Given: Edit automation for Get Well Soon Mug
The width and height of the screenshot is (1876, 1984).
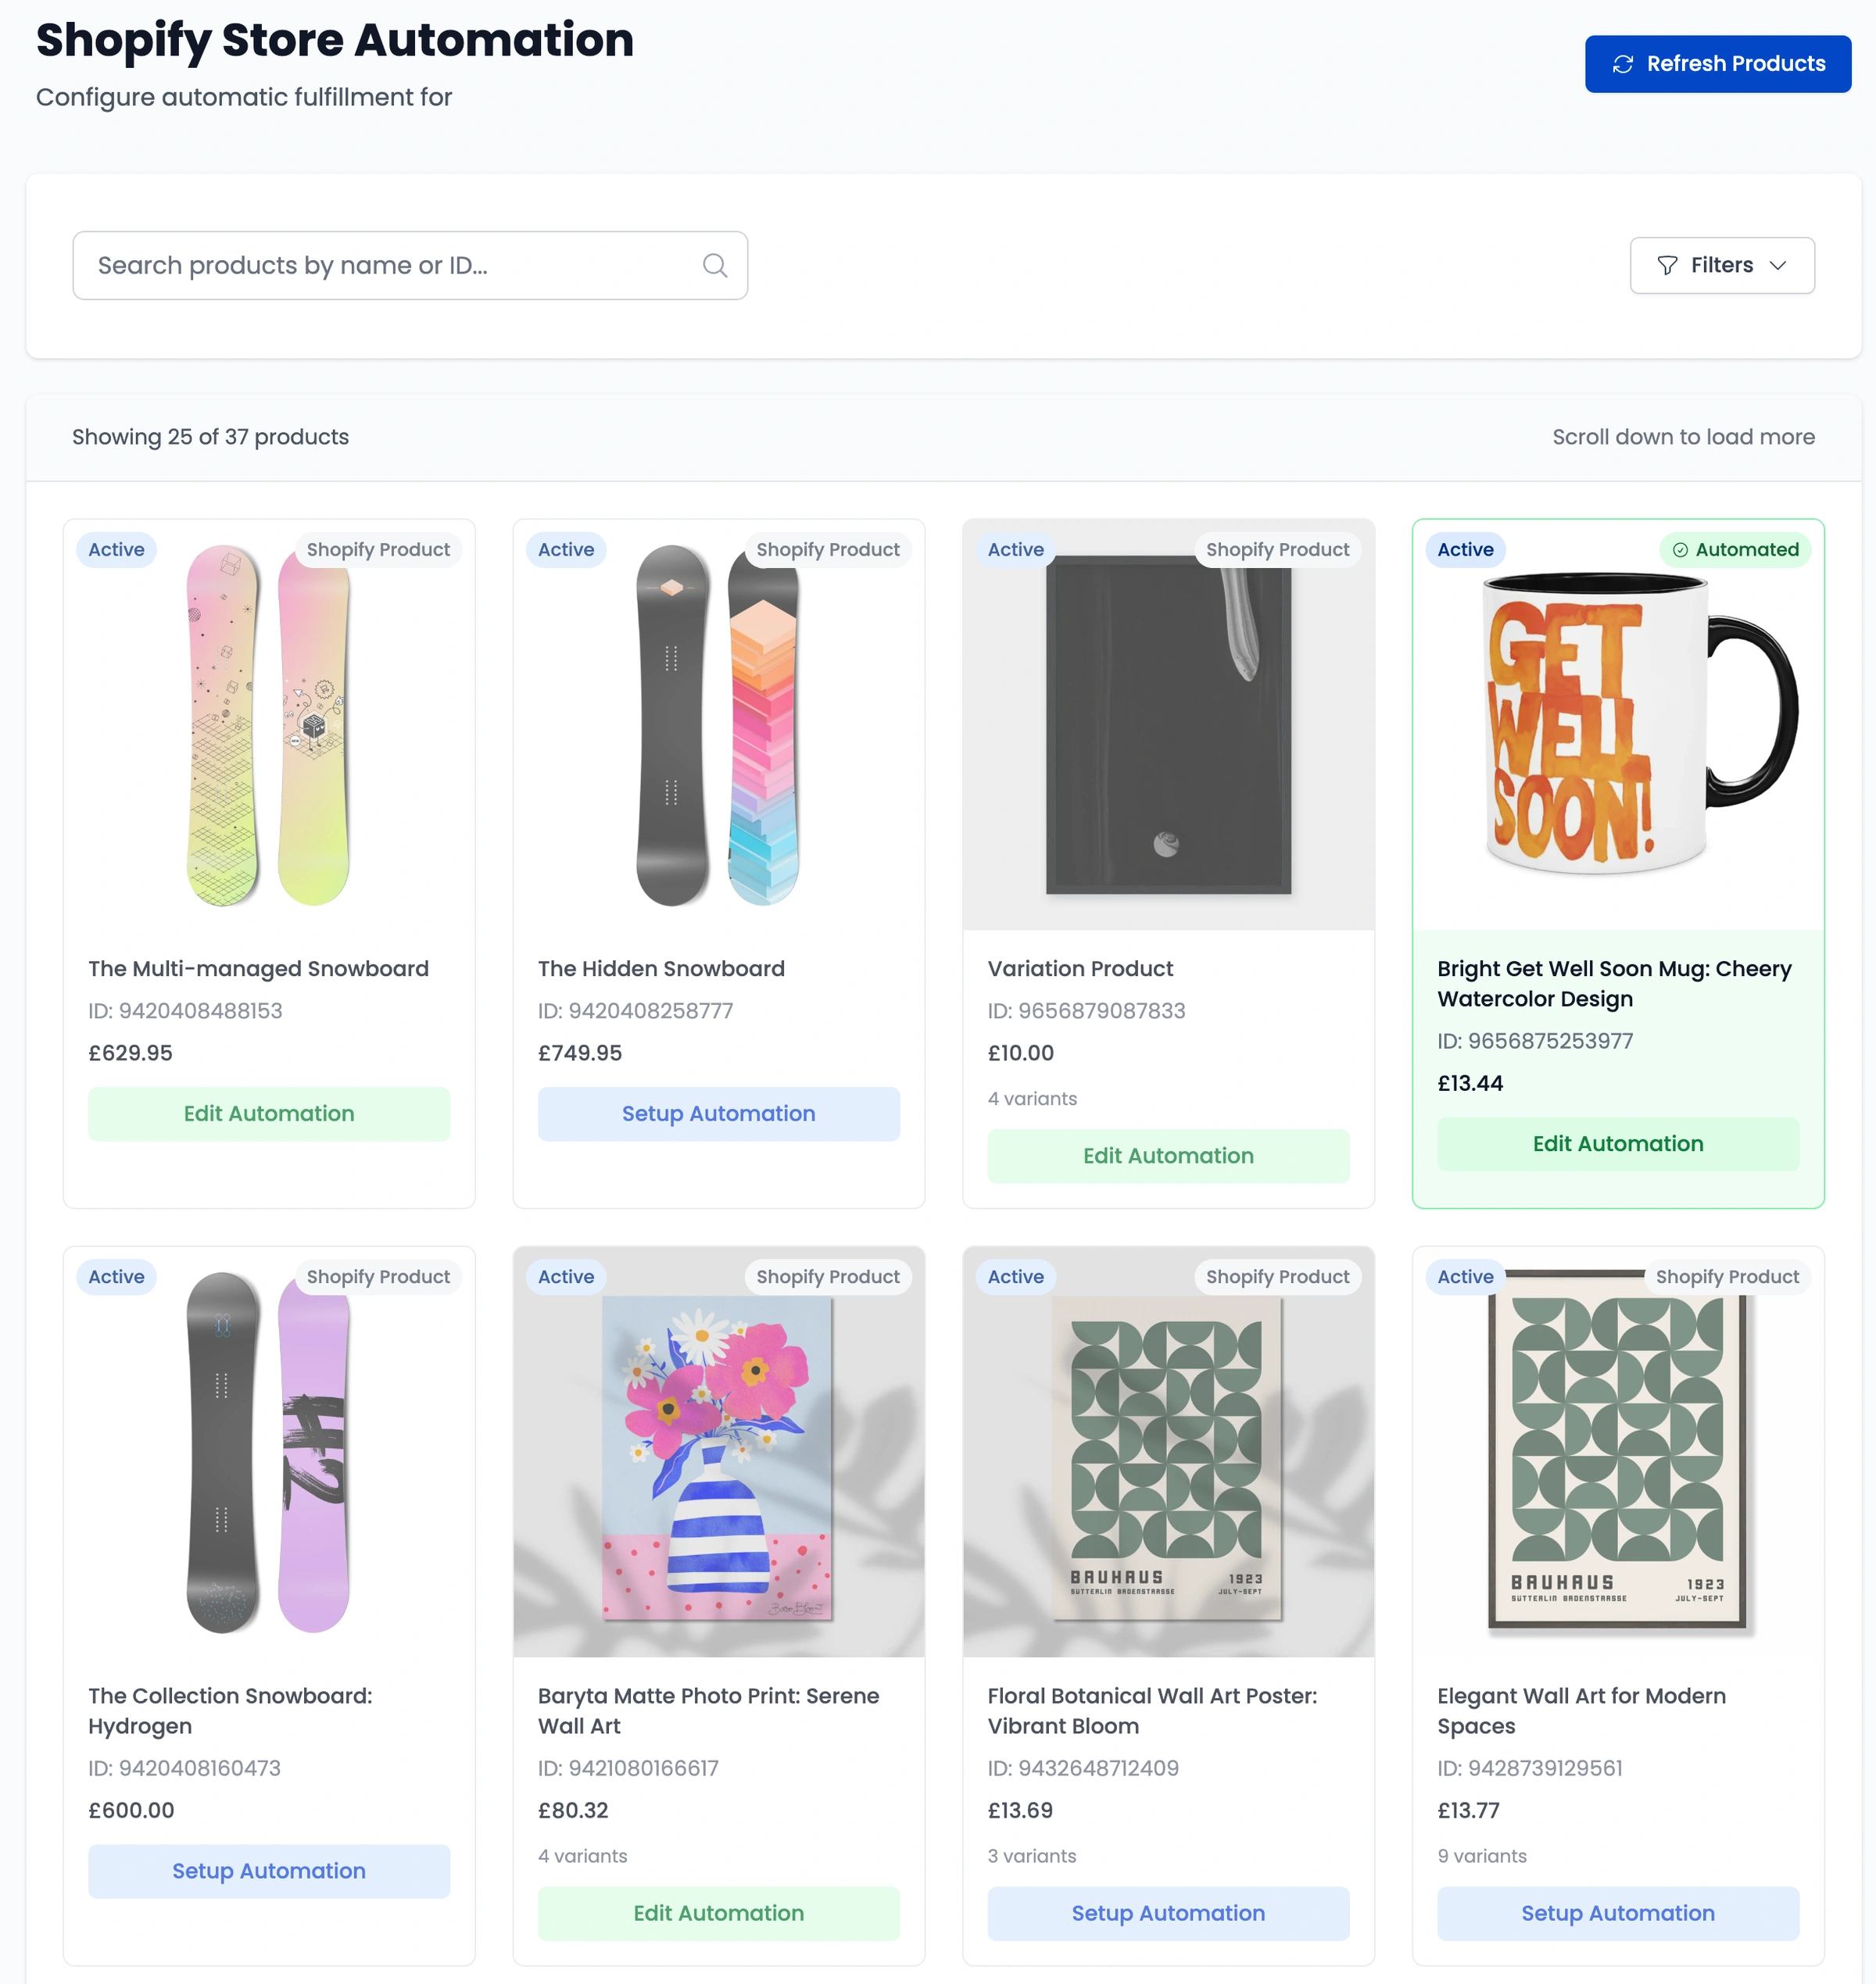Looking at the screenshot, I should (1617, 1143).
